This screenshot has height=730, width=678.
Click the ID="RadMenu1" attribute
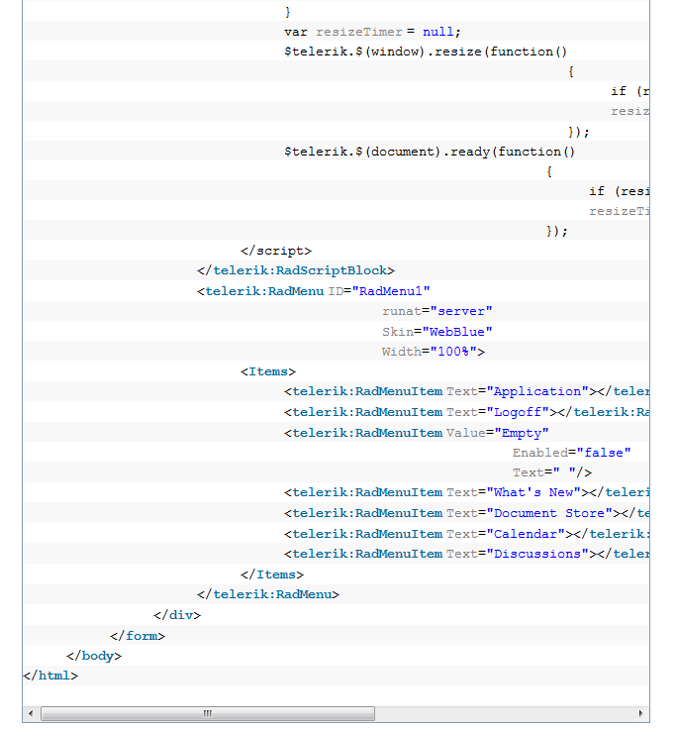[379, 291]
